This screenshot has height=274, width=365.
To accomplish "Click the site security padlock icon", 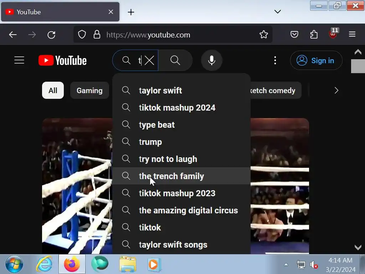I will coord(97,35).
